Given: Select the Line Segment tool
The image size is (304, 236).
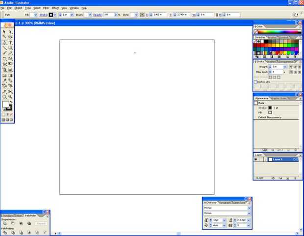Looking at the screenshot, I should coord(4,48).
